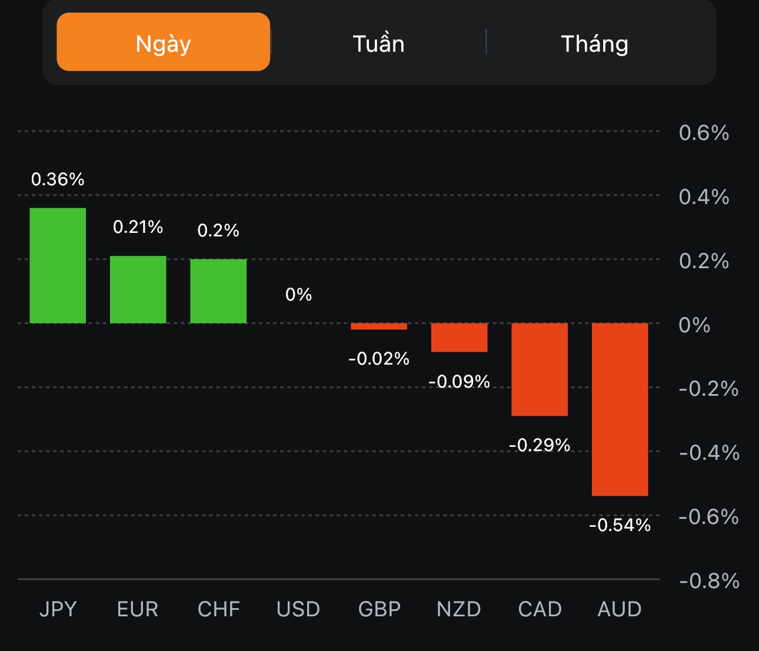Tap the green CHF bar

click(218, 291)
